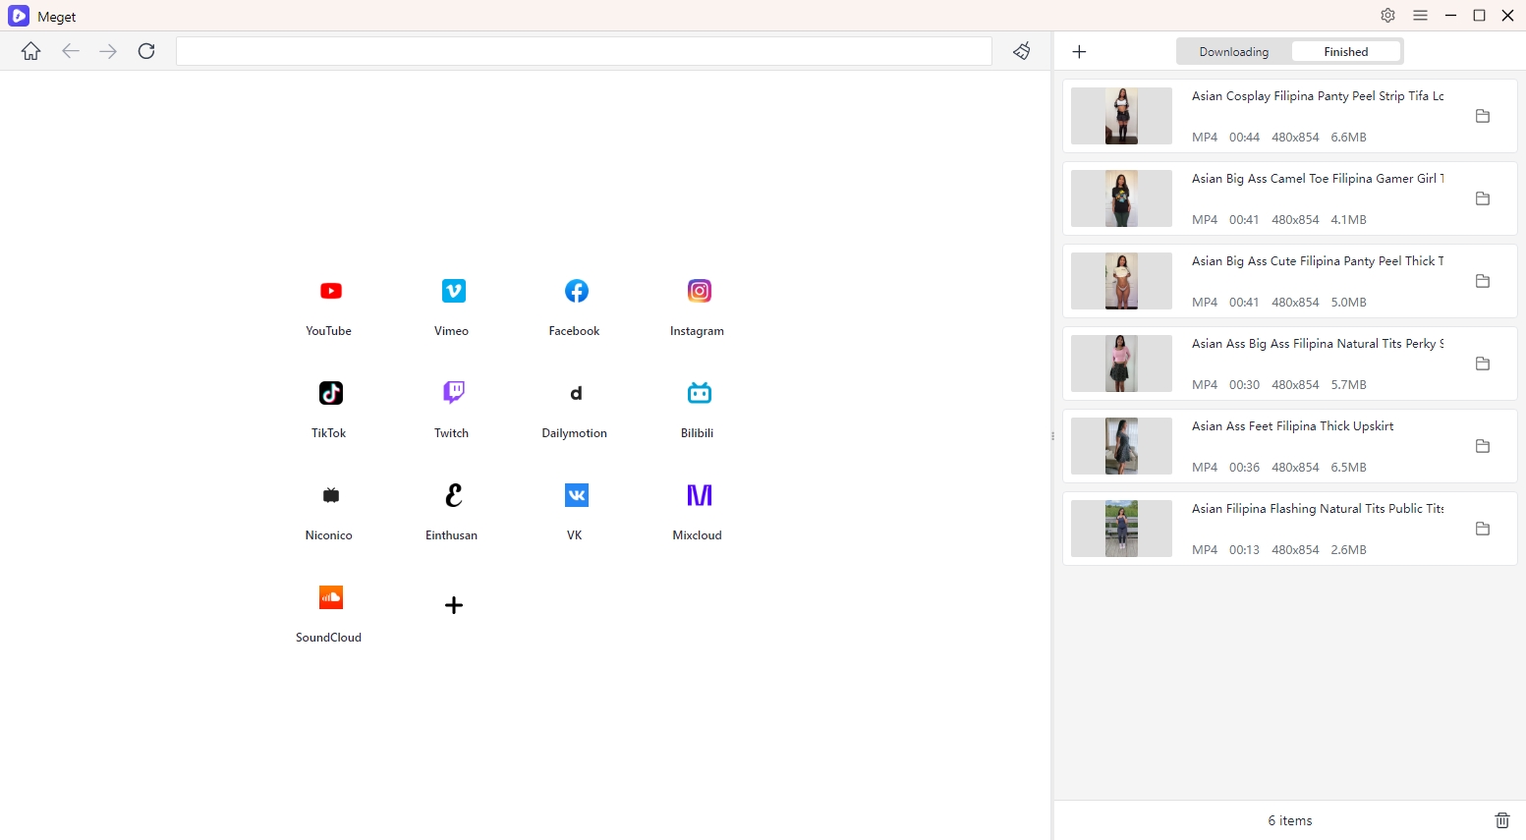
Task: Click the Meget app logo
Action: click(x=19, y=16)
